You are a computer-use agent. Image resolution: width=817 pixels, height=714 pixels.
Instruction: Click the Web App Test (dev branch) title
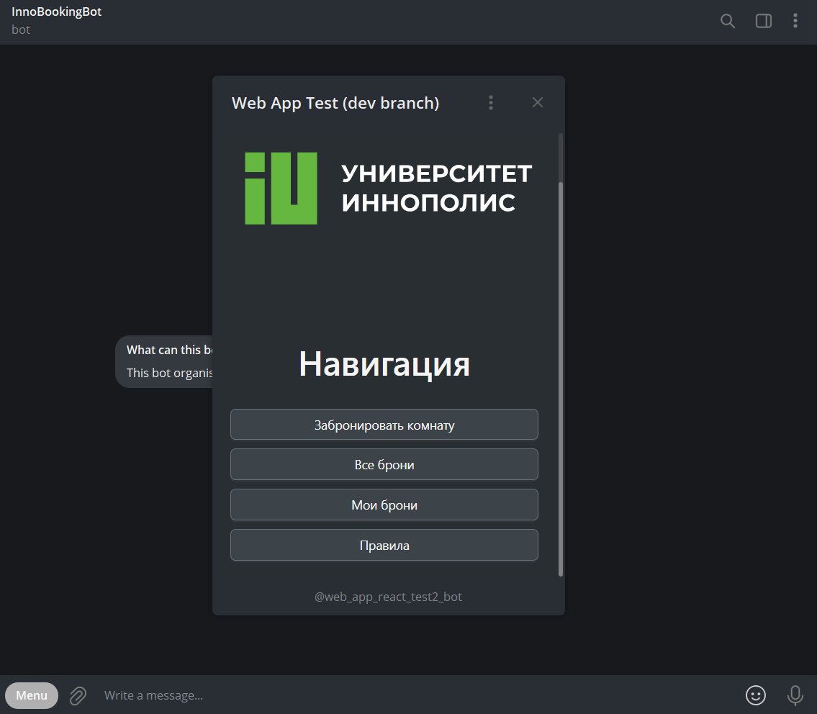pyautogui.click(x=335, y=103)
